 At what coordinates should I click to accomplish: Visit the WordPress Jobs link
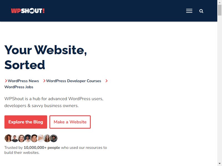19,87
